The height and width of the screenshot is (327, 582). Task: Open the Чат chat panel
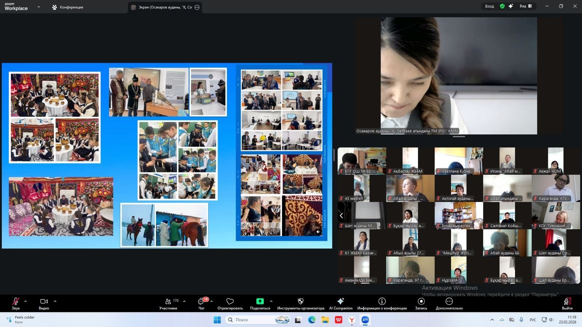pyautogui.click(x=201, y=303)
